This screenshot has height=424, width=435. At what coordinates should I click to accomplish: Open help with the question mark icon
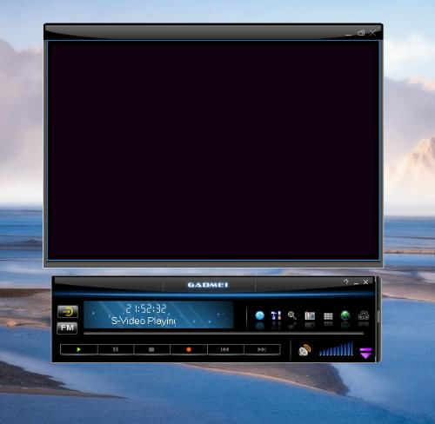(x=346, y=282)
